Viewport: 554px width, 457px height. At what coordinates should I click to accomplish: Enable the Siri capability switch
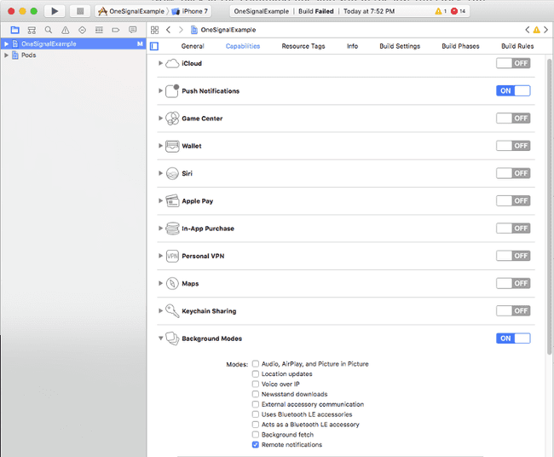pos(513,173)
